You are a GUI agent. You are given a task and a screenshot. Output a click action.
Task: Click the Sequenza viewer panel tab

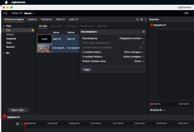154,19
